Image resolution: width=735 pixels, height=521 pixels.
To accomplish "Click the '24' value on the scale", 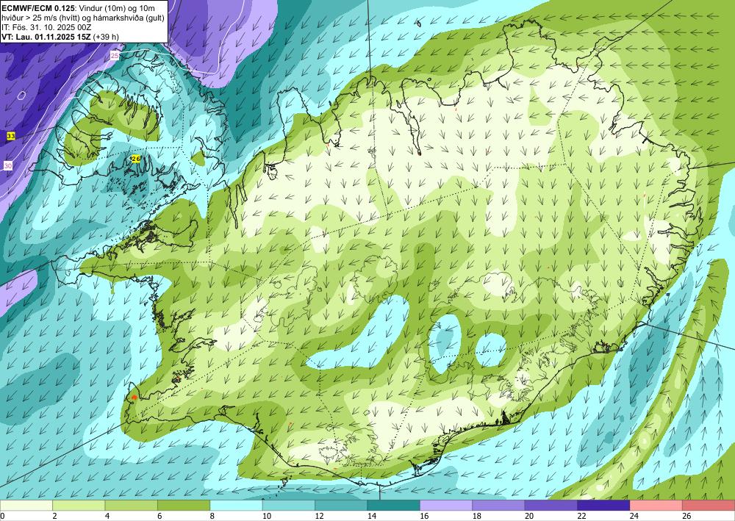I will pos(634,516).
